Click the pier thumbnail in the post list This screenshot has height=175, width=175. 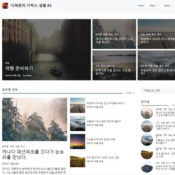point(78,105)
